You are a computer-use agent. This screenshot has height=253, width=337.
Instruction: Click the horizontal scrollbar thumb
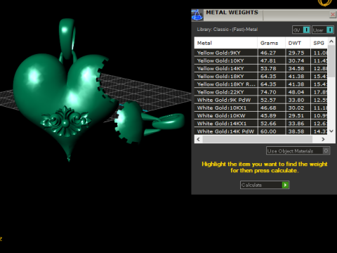258,139
